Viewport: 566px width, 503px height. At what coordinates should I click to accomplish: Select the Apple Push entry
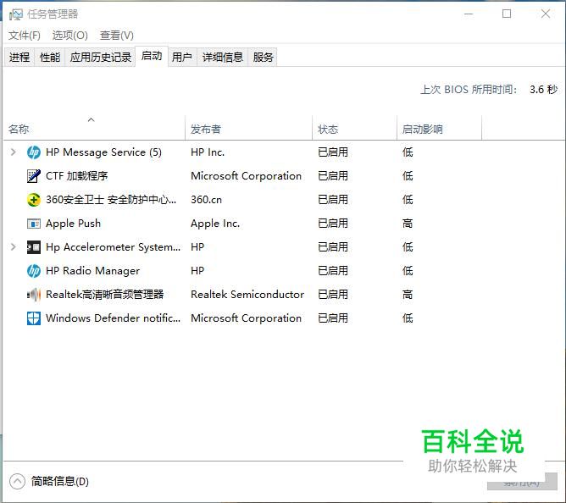[73, 224]
